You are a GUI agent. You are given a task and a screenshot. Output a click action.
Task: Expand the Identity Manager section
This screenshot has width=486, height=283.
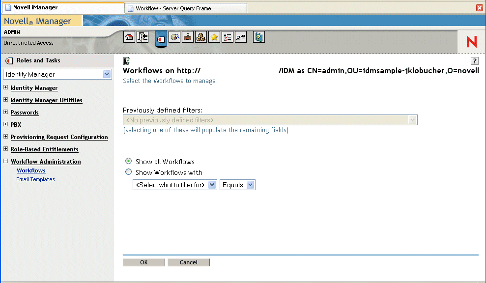pyautogui.click(x=5, y=87)
